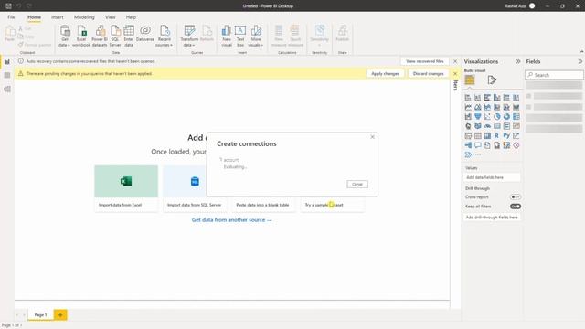Toggle Cross-report drill through switch
Image resolution: width=585 pixels, height=329 pixels.
(x=516, y=197)
